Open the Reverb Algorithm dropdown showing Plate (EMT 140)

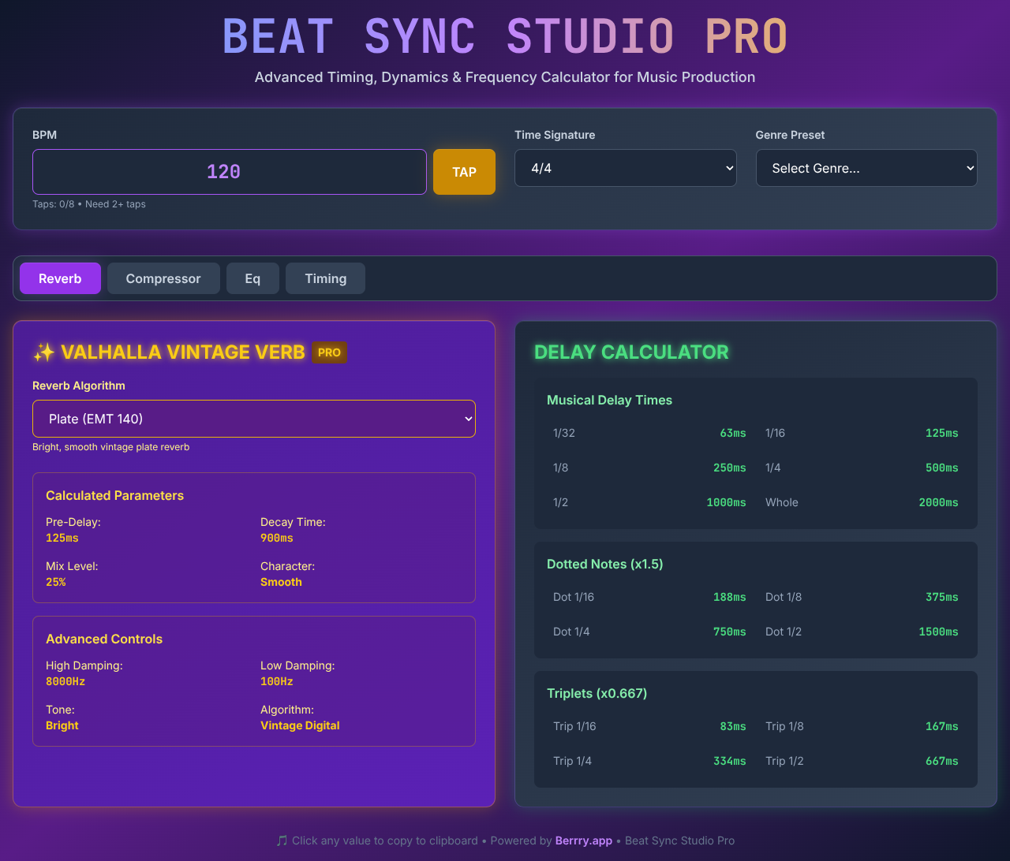point(253,419)
